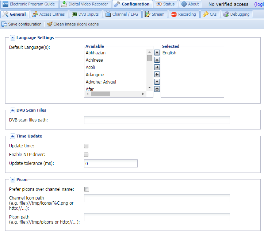Click Available list scroll-left arrow
264x232 pixels.
(88, 94)
